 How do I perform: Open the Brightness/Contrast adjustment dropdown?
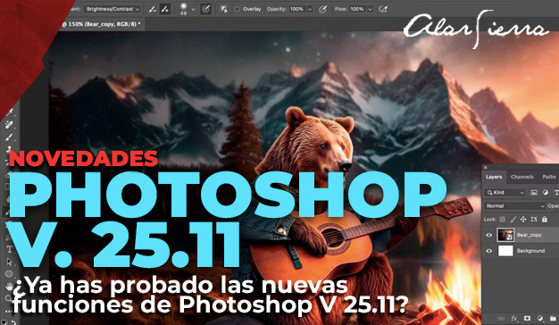click(113, 9)
